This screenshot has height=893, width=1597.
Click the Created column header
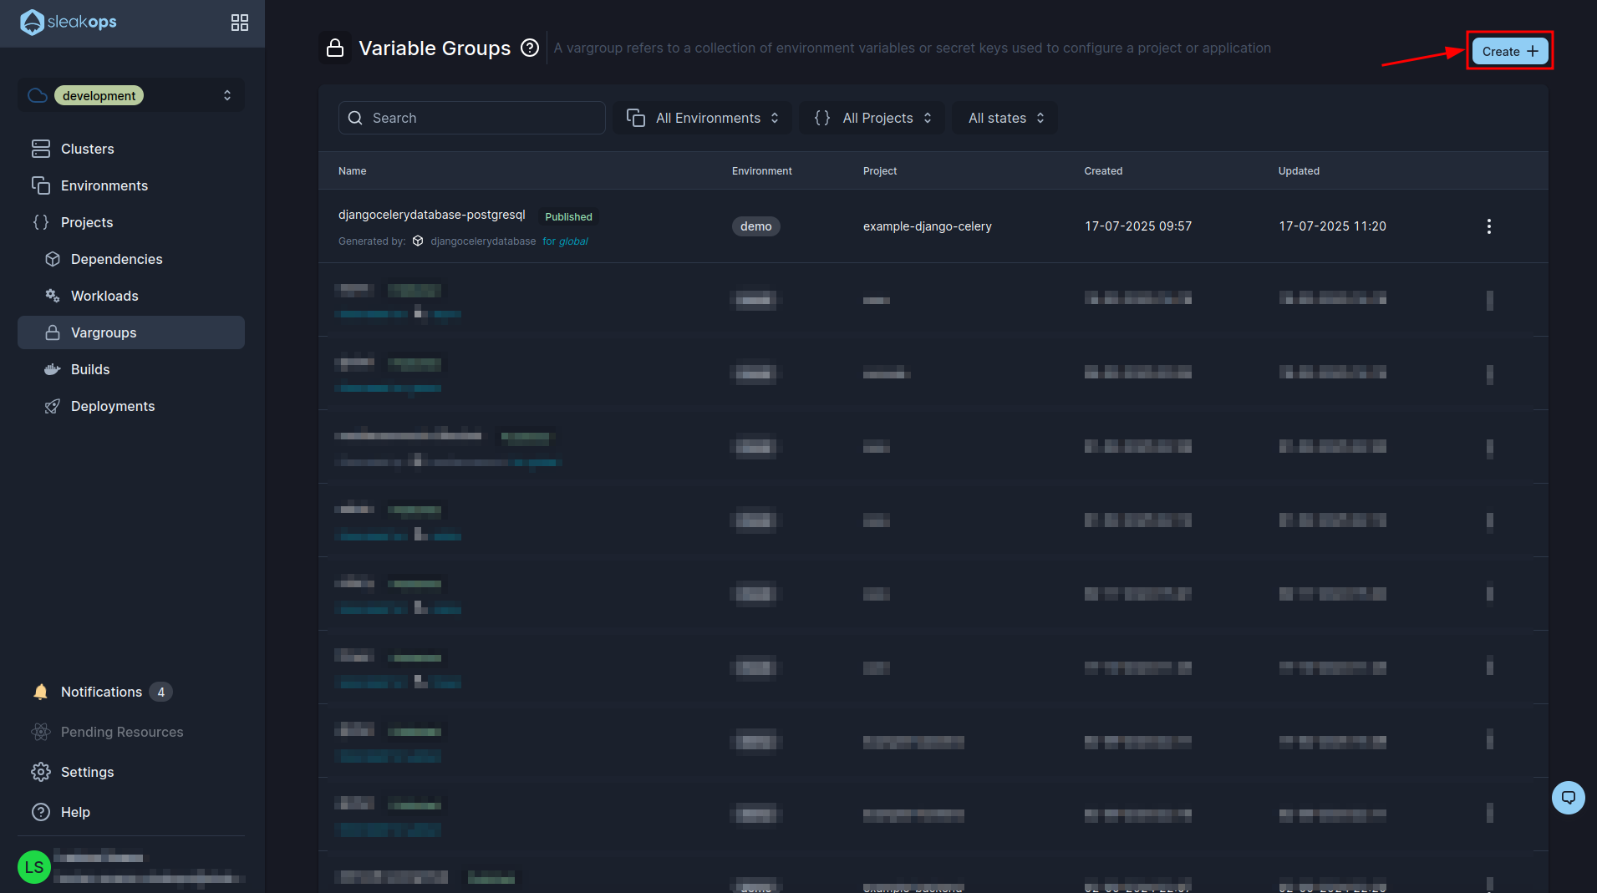point(1103,170)
